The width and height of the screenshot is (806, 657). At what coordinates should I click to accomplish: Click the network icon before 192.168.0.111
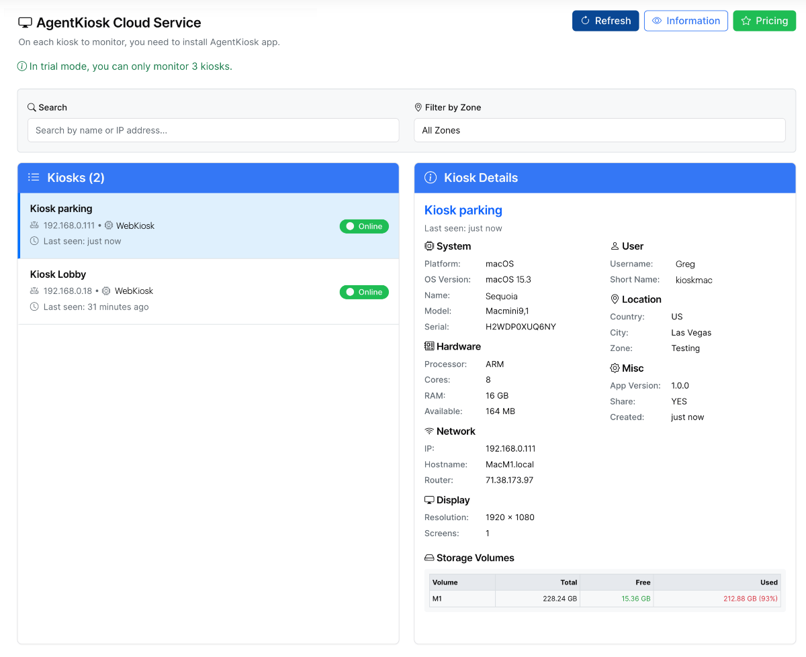point(34,225)
